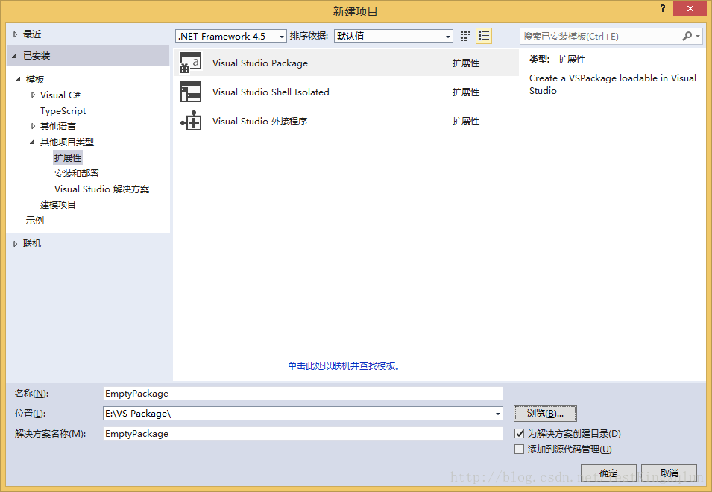Select the 扩展性 tree item
This screenshot has width=712, height=492.
68,158
